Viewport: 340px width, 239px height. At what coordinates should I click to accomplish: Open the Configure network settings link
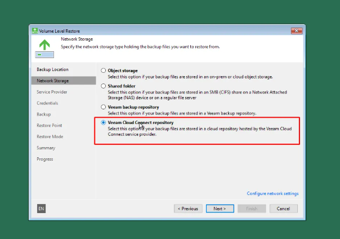[272, 193]
